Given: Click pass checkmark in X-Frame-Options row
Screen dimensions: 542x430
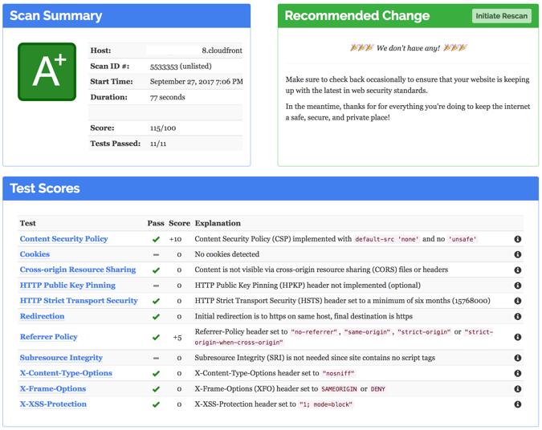Looking at the screenshot, I should (156, 389).
